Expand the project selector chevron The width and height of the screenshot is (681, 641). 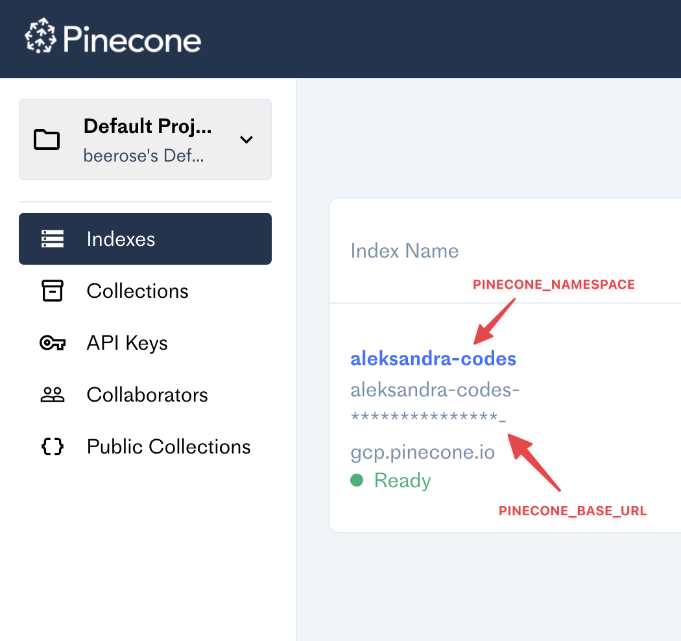point(246,139)
